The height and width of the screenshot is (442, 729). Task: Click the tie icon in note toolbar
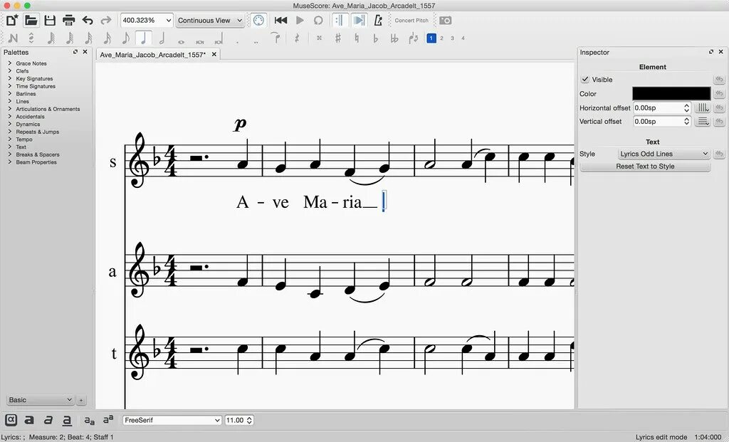[x=276, y=38]
